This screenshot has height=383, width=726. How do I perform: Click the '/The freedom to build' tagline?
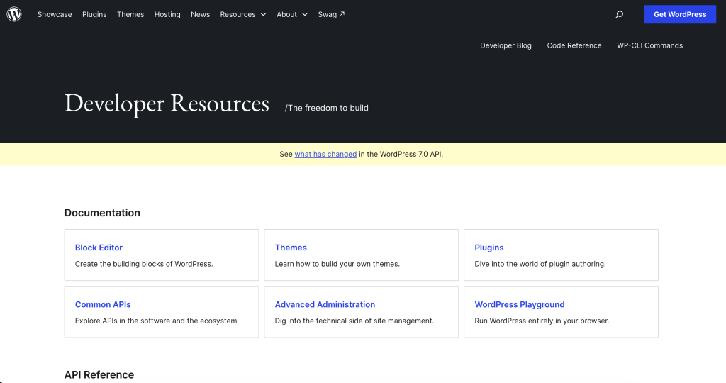pyautogui.click(x=326, y=108)
